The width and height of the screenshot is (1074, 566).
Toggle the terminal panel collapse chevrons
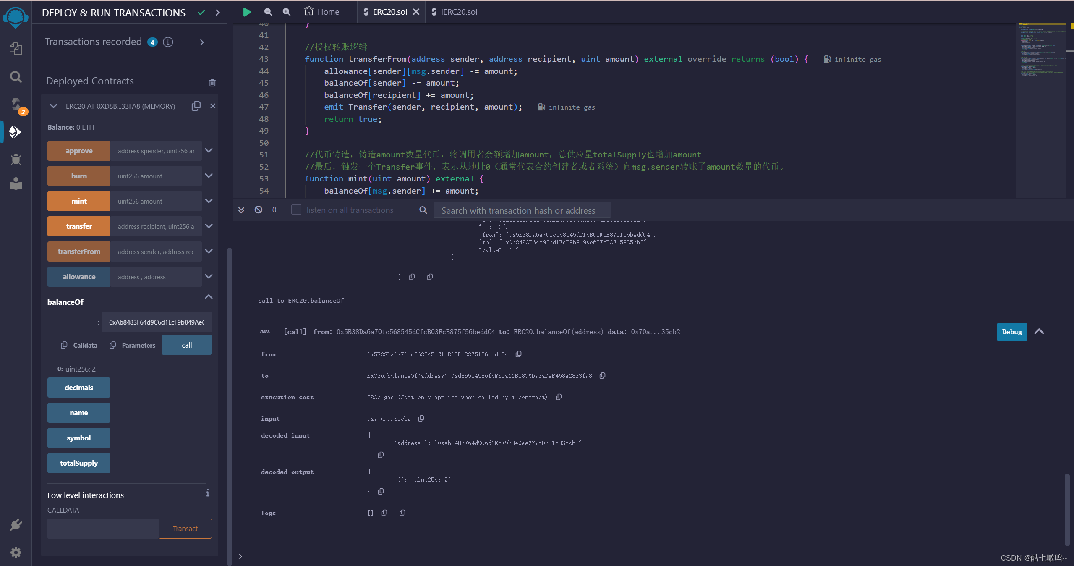241,210
